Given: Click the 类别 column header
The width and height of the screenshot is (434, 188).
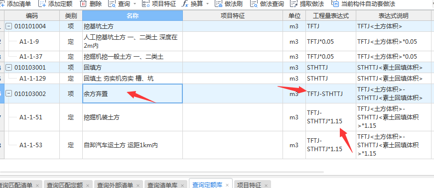Looking at the screenshot, I should pos(71,16).
